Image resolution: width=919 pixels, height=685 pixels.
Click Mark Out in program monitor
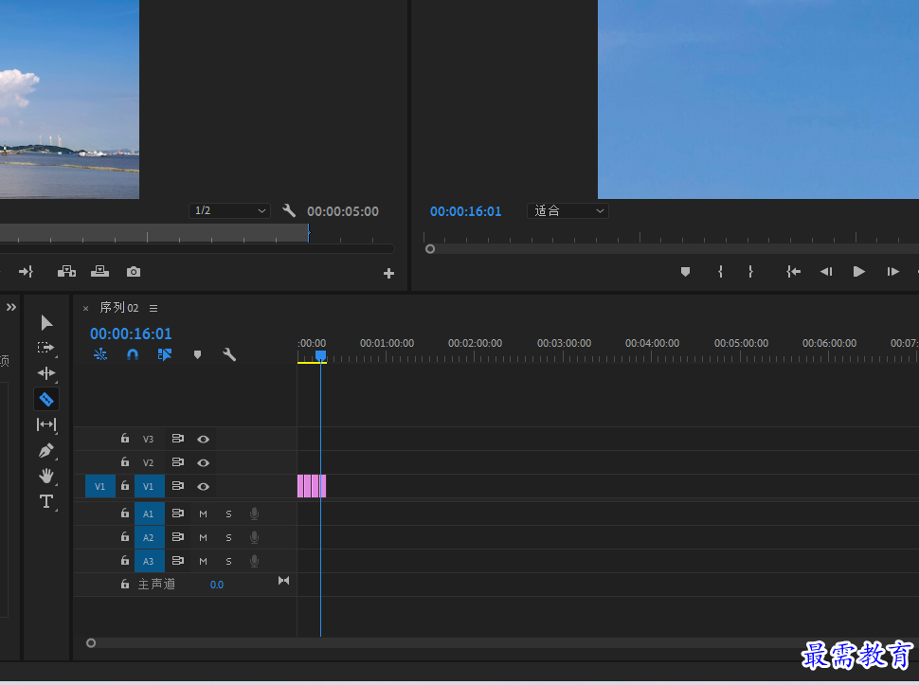750,272
